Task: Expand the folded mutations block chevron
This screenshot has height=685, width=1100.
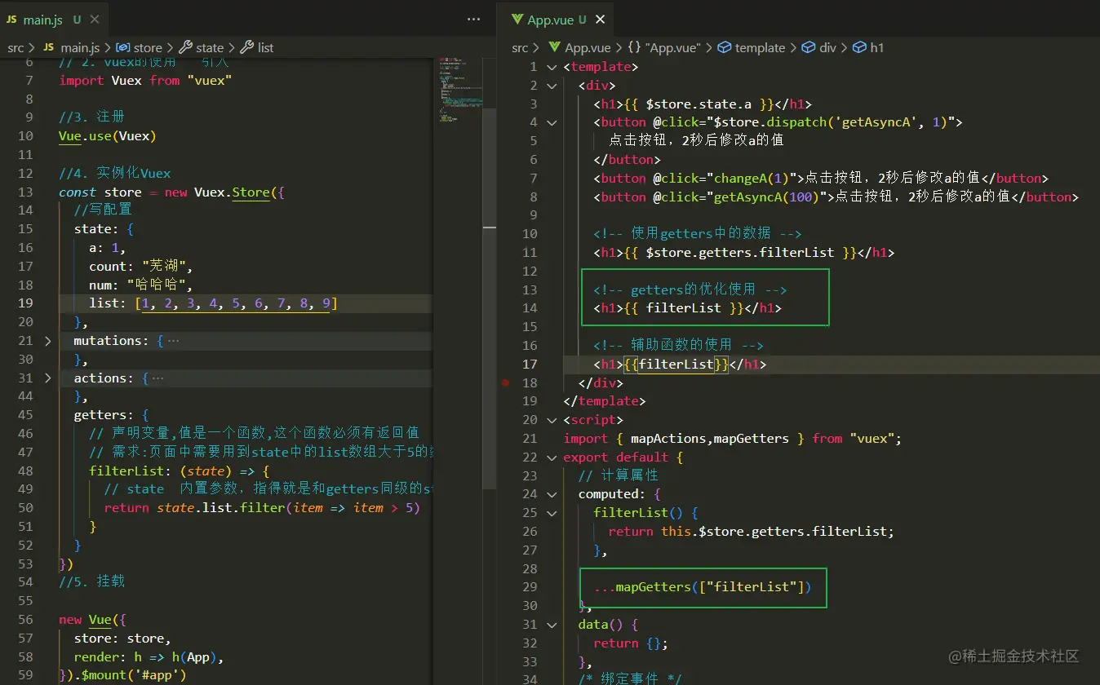Action: click(47, 341)
